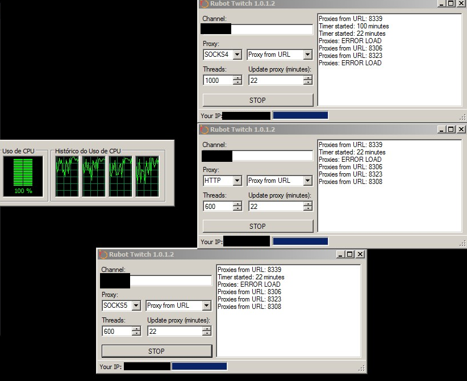The height and width of the screenshot is (381, 467).
Task: Hit the STOP button in the SOCKS5 window
Action: click(x=156, y=351)
